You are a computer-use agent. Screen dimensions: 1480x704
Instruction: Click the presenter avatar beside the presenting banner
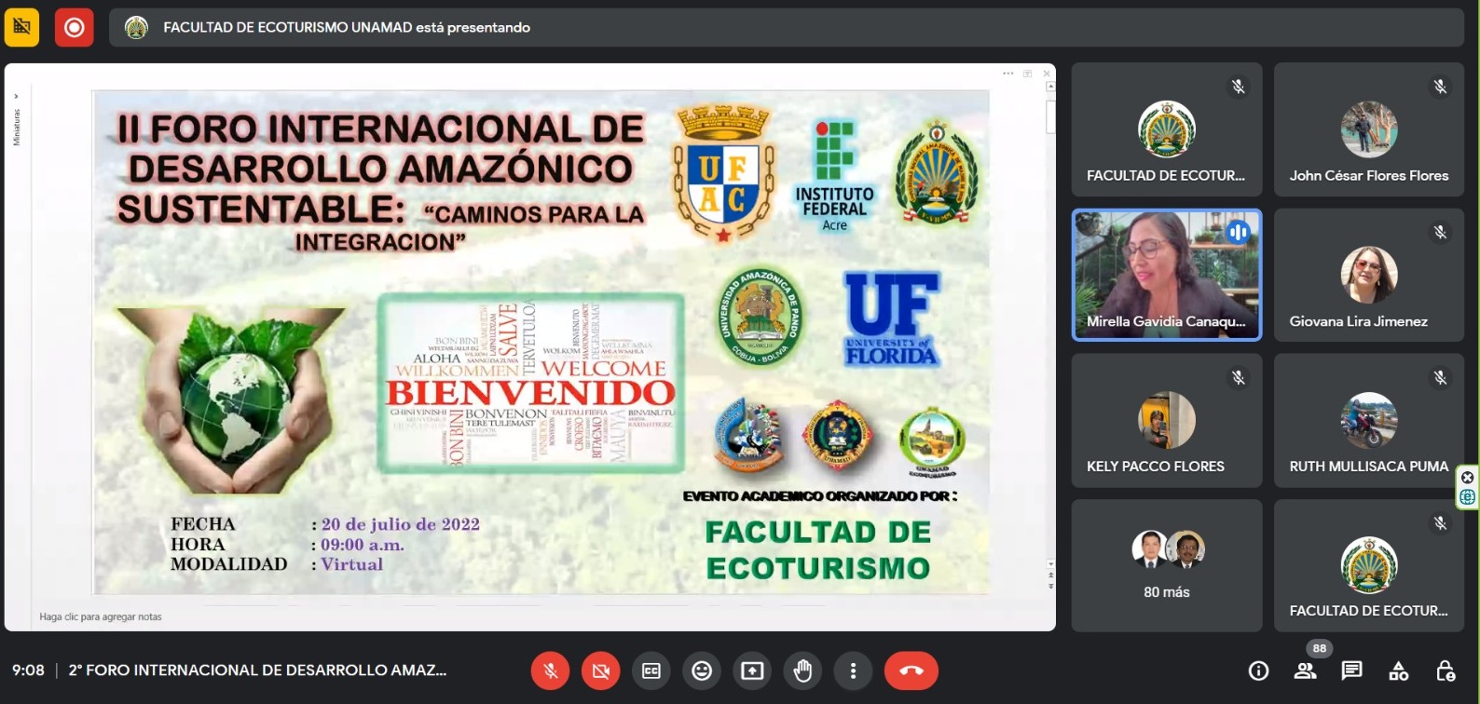(136, 28)
